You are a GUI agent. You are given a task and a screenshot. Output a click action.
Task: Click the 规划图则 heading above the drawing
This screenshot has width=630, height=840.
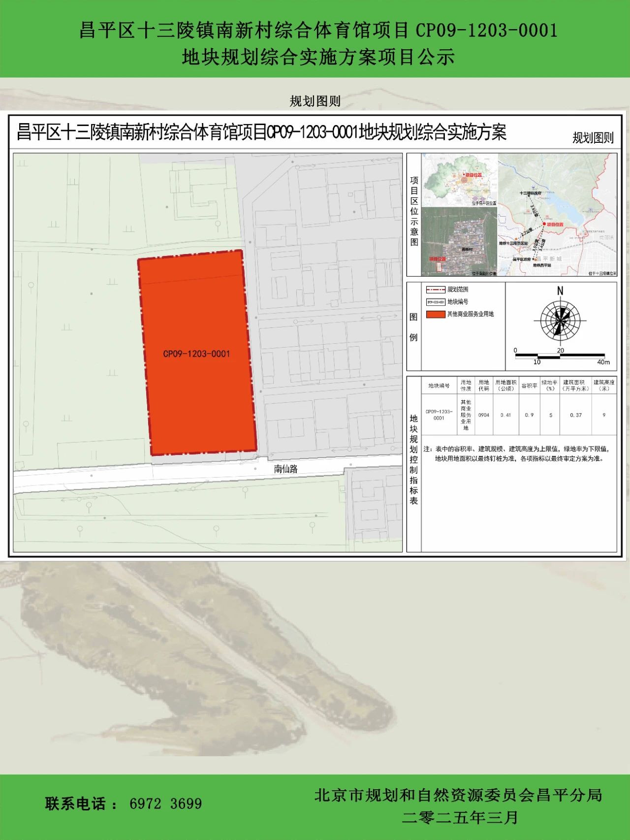[x=315, y=101]
